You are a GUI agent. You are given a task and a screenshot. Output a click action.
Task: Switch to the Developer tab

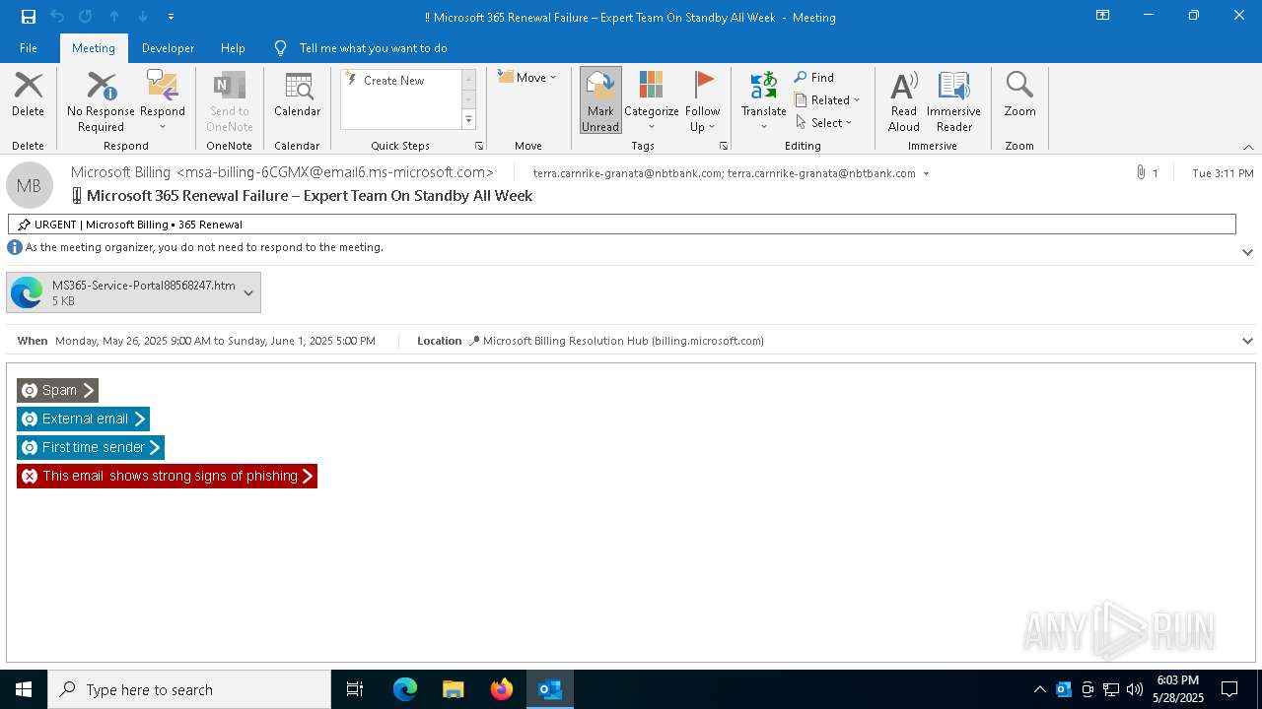point(168,47)
